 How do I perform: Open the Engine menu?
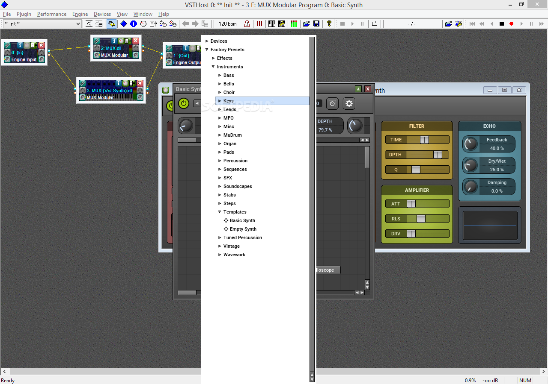pos(80,14)
